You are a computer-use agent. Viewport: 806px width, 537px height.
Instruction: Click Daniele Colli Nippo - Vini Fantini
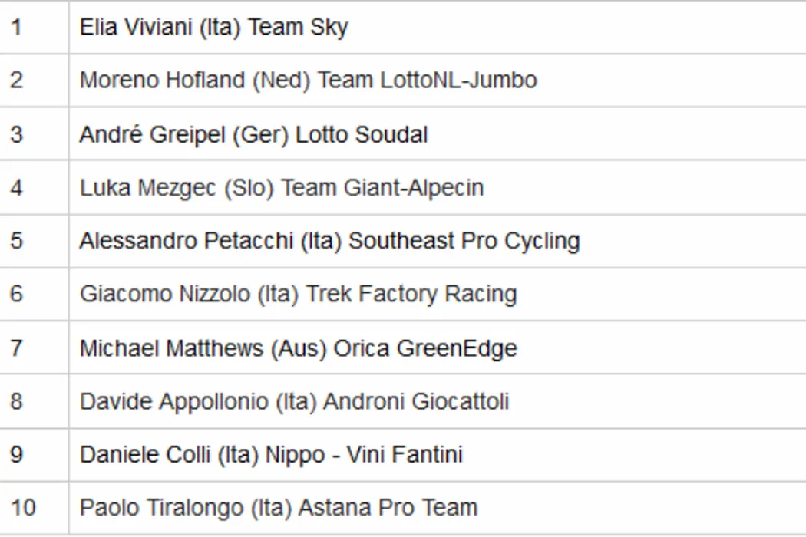point(271,455)
